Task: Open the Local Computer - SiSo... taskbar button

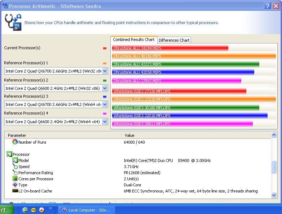Action: pos(87,210)
